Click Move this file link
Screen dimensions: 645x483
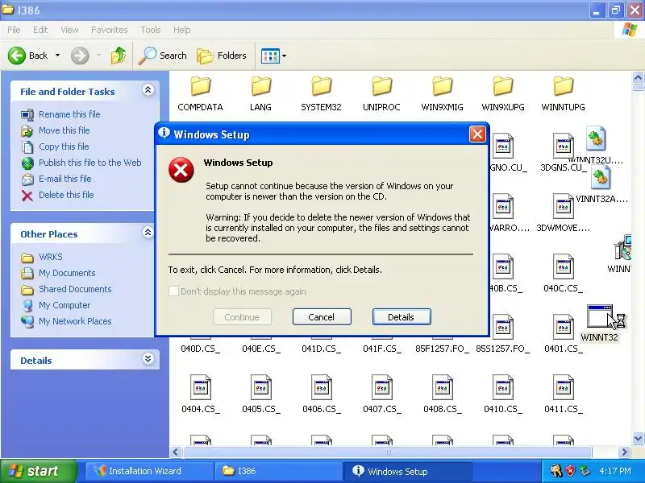64,130
